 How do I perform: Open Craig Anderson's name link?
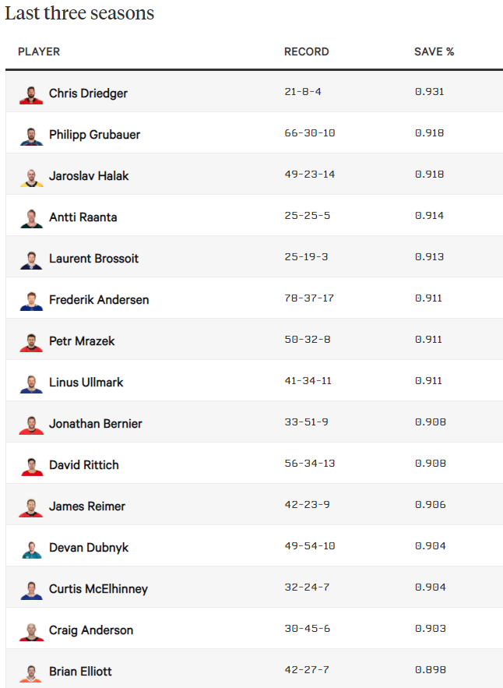pos(91,630)
